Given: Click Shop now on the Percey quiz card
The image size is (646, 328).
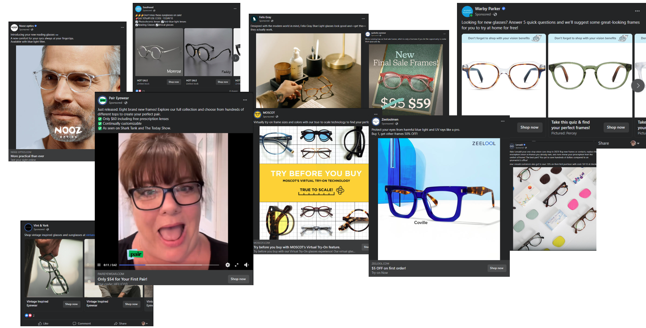Looking at the screenshot, I should coord(616,127).
